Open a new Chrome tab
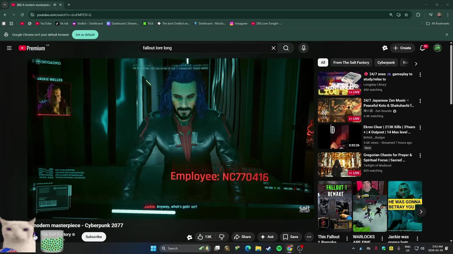 [x=69, y=5]
